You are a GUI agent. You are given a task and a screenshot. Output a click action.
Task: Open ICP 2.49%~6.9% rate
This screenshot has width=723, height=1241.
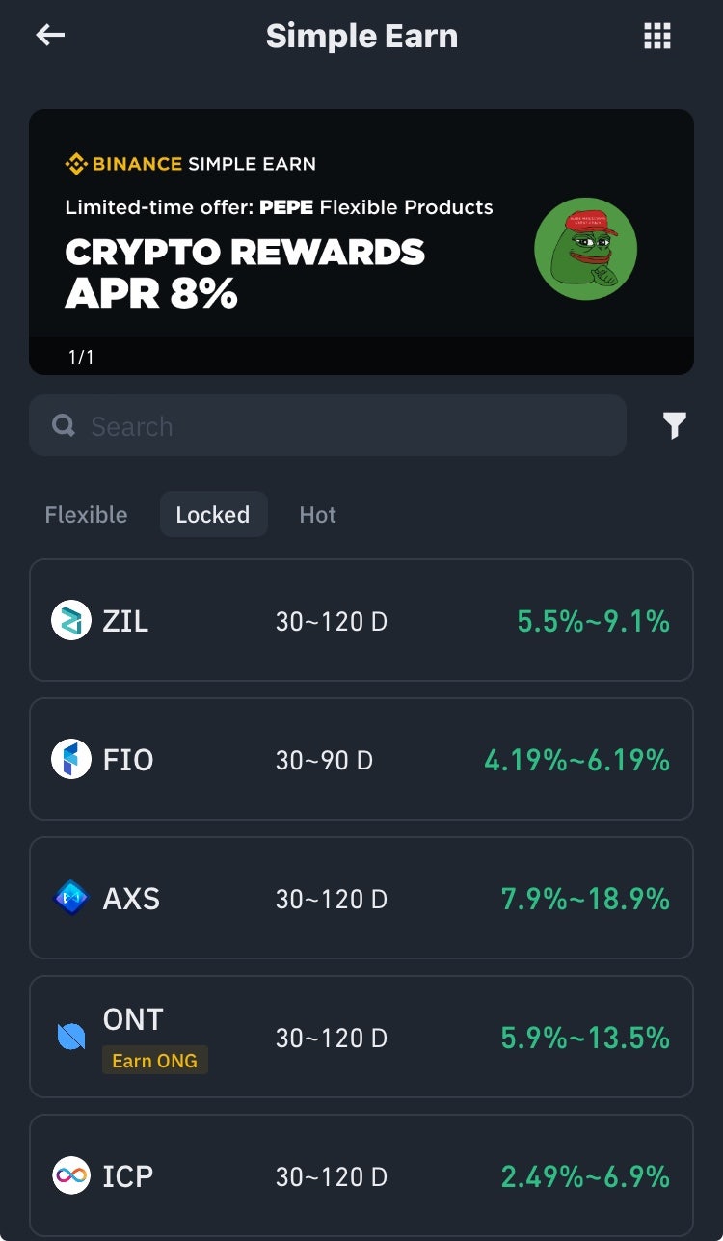click(585, 1176)
